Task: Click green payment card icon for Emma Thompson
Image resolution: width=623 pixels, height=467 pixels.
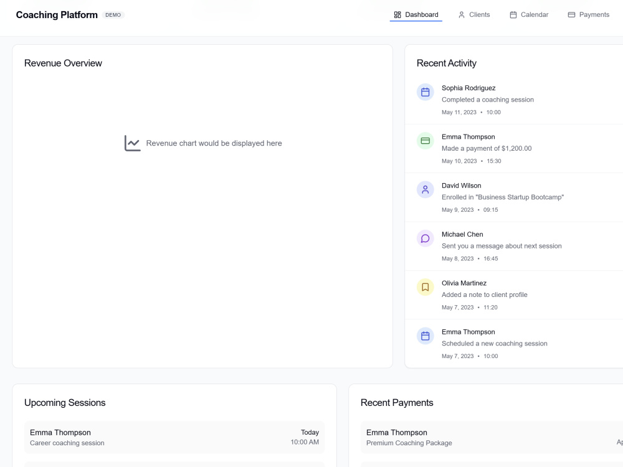Action: tap(425, 141)
